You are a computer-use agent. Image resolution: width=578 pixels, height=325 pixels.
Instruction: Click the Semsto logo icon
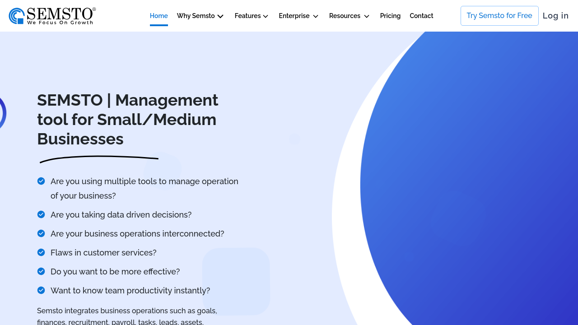17,16
